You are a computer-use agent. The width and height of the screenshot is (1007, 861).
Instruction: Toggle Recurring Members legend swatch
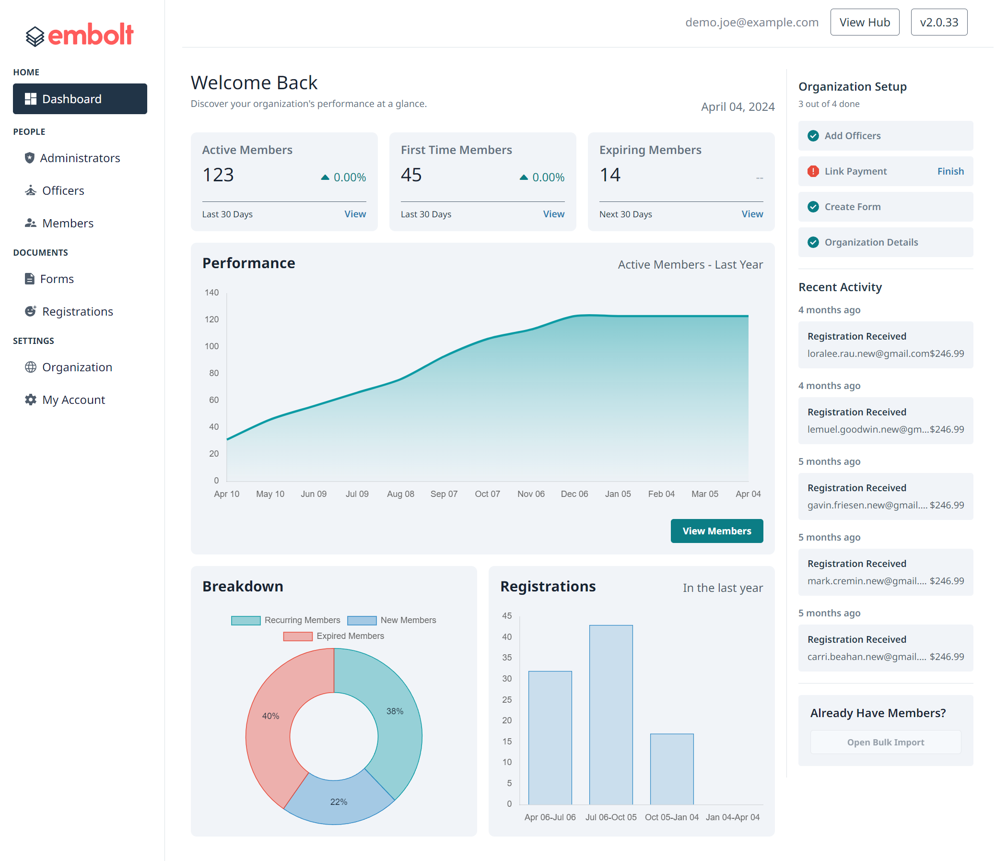coord(246,620)
